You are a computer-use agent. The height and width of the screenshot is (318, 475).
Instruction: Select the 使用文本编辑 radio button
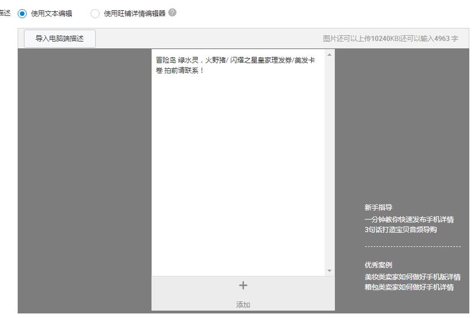(x=22, y=14)
